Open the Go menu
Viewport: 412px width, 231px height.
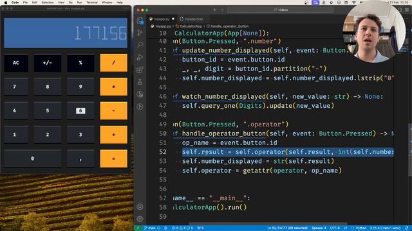[x=70, y=3]
